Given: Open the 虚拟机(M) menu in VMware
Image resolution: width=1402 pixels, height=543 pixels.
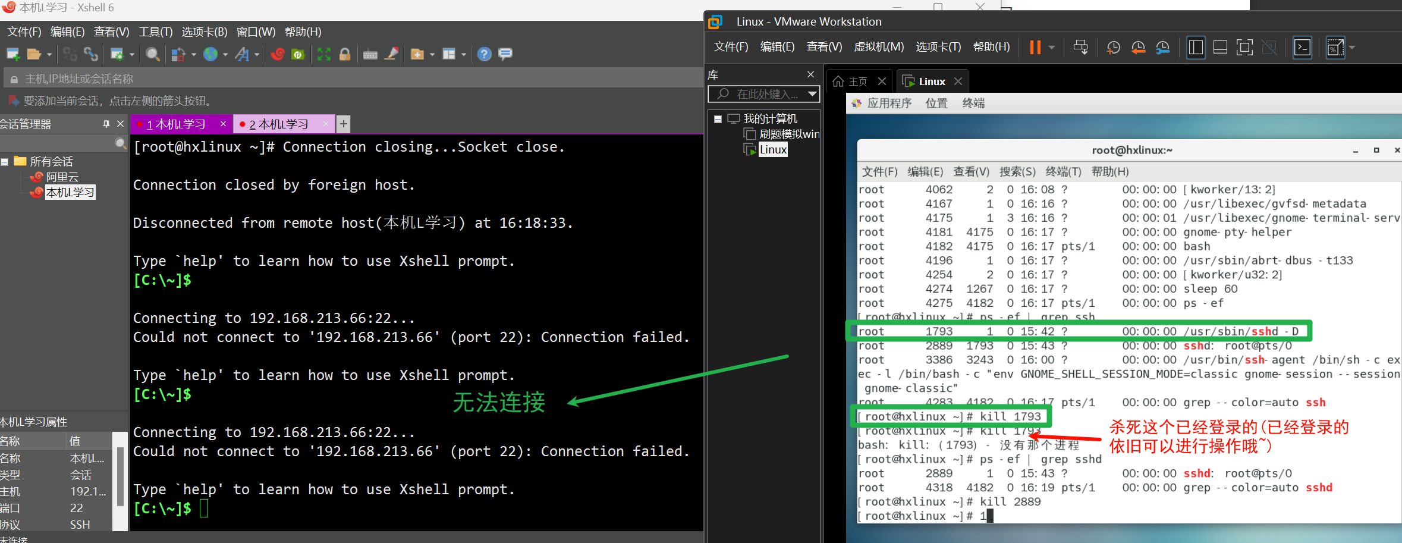Looking at the screenshot, I should coord(879,47).
